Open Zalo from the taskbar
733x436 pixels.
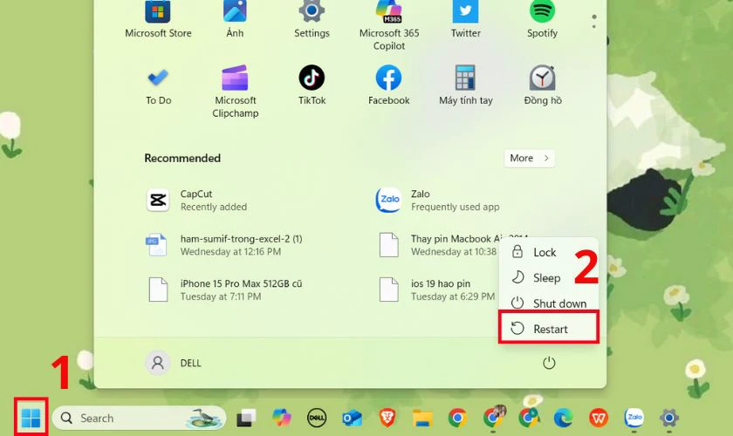[634, 418]
